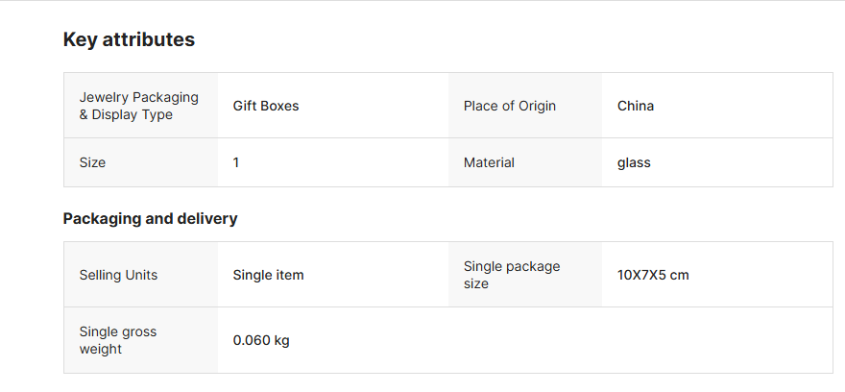Click the Single item value
845x392 pixels.
pos(268,275)
